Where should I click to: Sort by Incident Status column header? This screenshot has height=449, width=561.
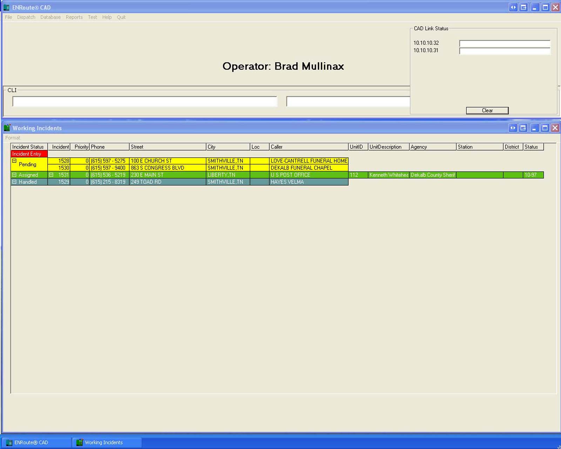click(29, 147)
